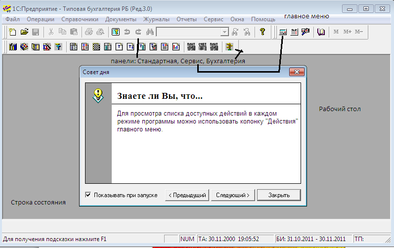Open the Справочники menu
Screen dimensions: 394x248
tap(80, 19)
